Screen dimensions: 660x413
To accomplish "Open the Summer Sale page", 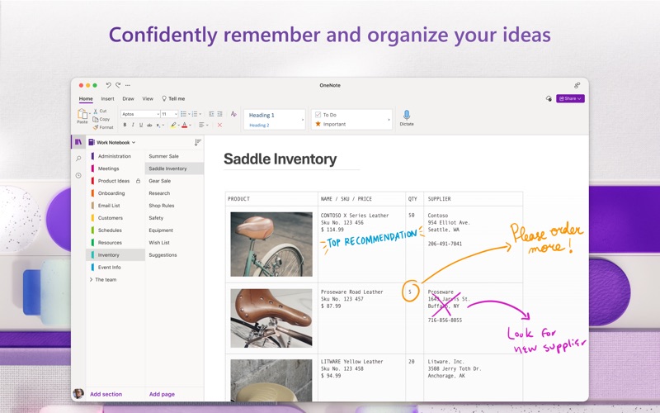I will point(174,156).
